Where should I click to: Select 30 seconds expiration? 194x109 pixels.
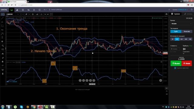[x=172, y=39]
